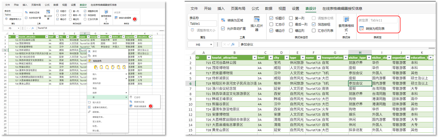Viewport: 439px width, 138px height.
Task: Open 开始 tab in right screenshot
Action: point(207,9)
